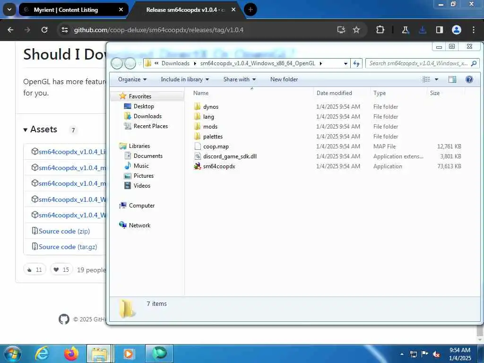Open a new Chrome tab
The width and height of the screenshot is (484, 363).
[251, 9]
